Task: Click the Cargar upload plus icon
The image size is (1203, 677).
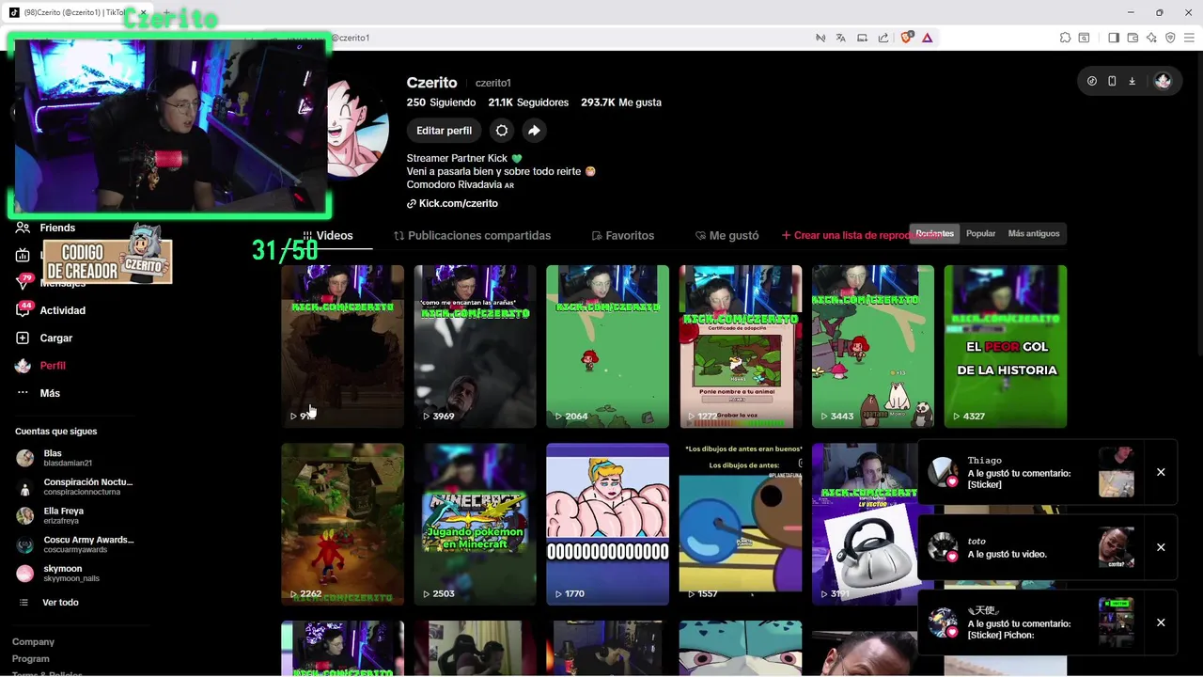Action: tap(23, 338)
